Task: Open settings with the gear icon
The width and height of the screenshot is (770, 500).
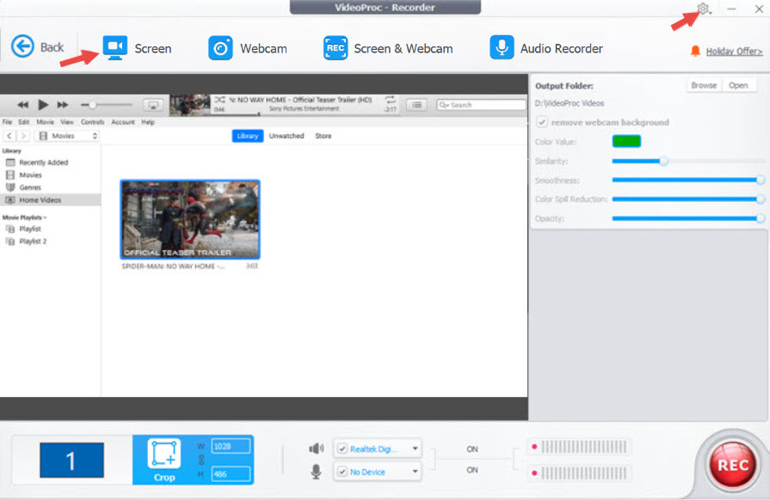Action: 703,9
